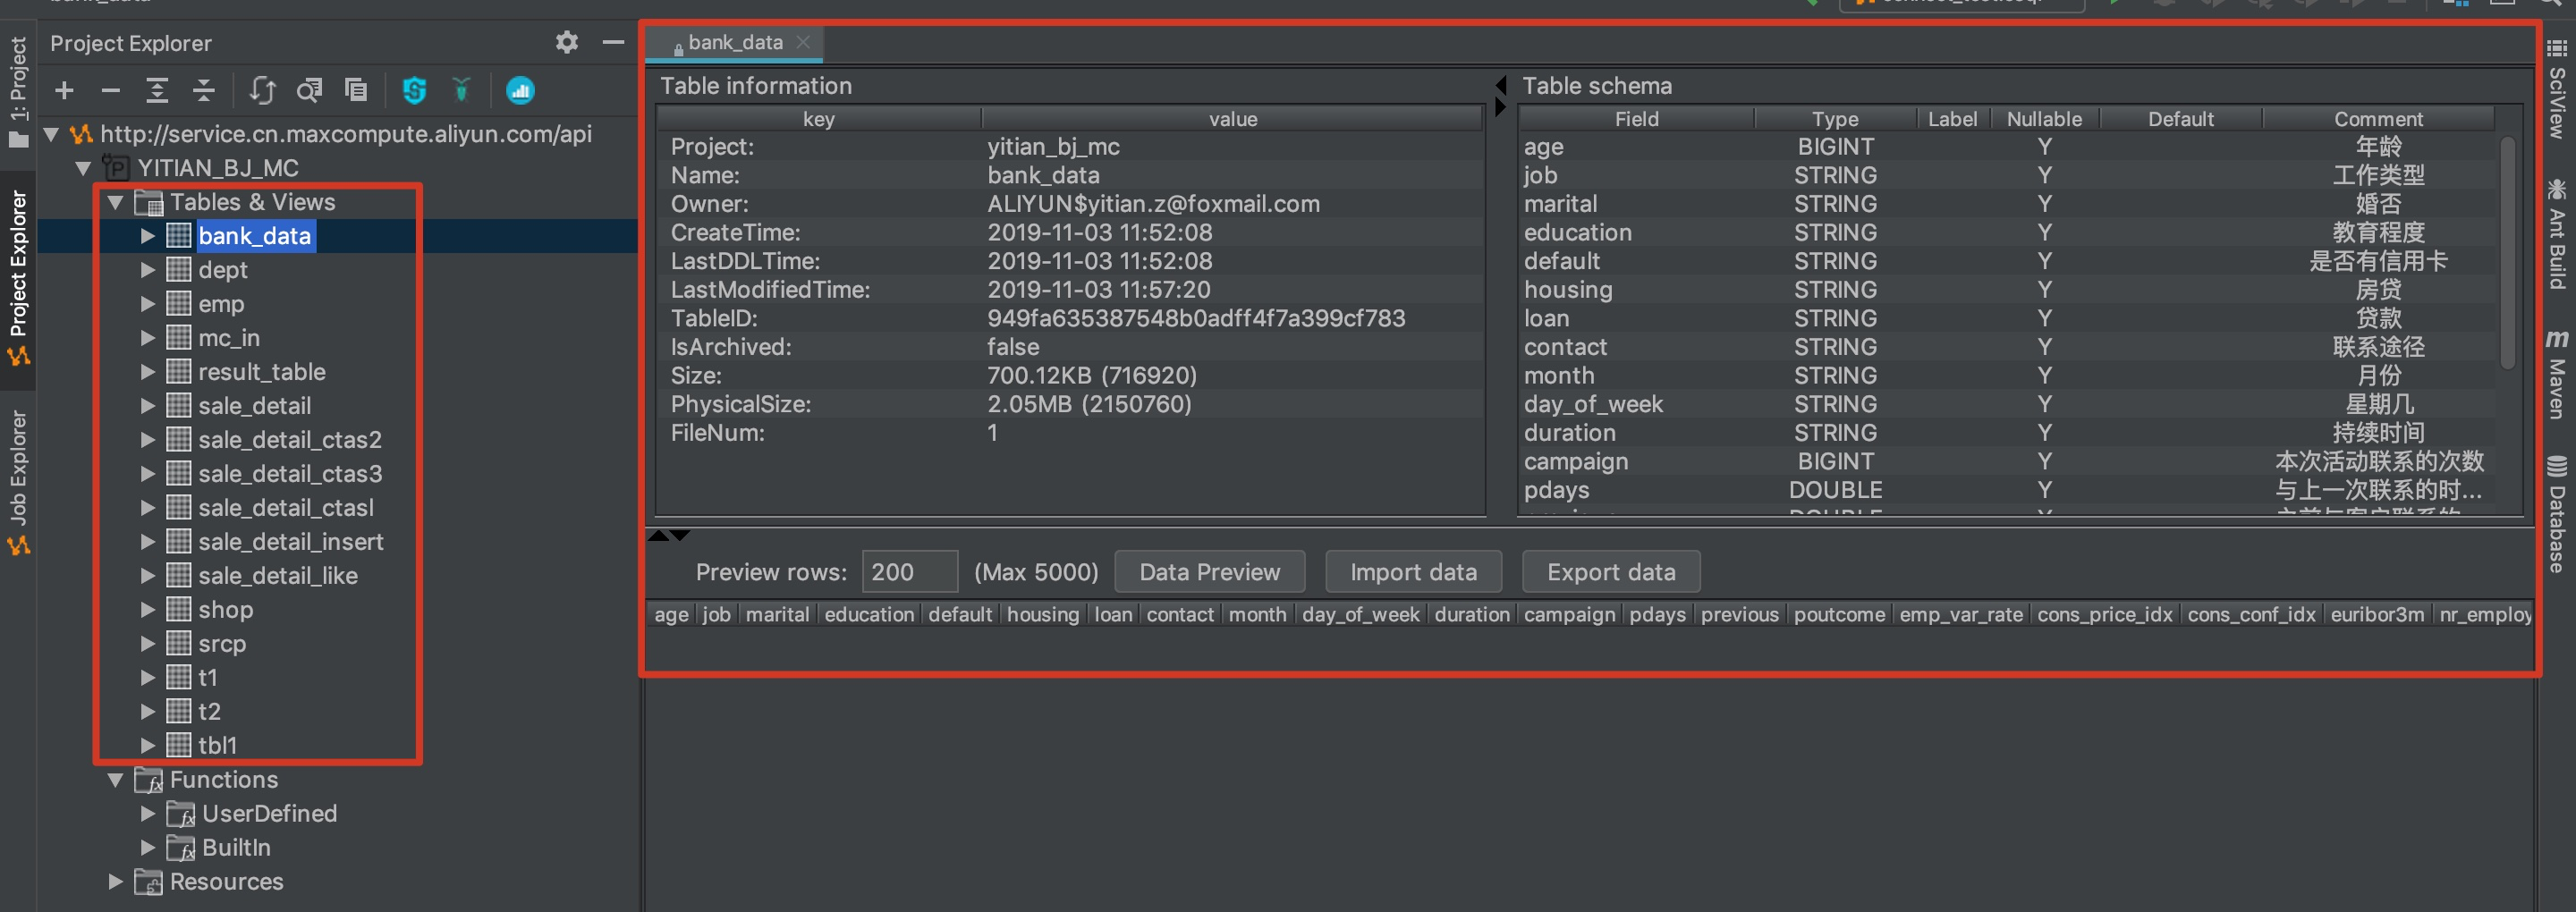
Task: Click inside the Preview rows input field
Action: pos(908,571)
